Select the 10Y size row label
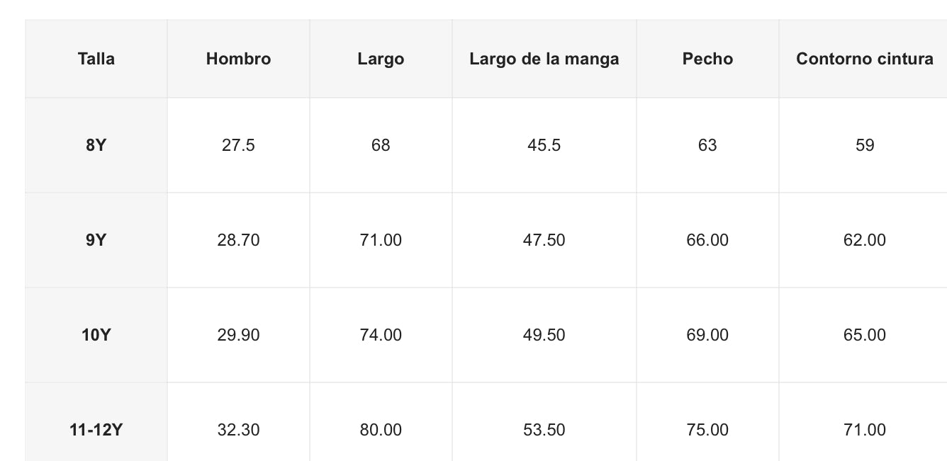Viewport: 947px width, 461px height. [x=96, y=335]
